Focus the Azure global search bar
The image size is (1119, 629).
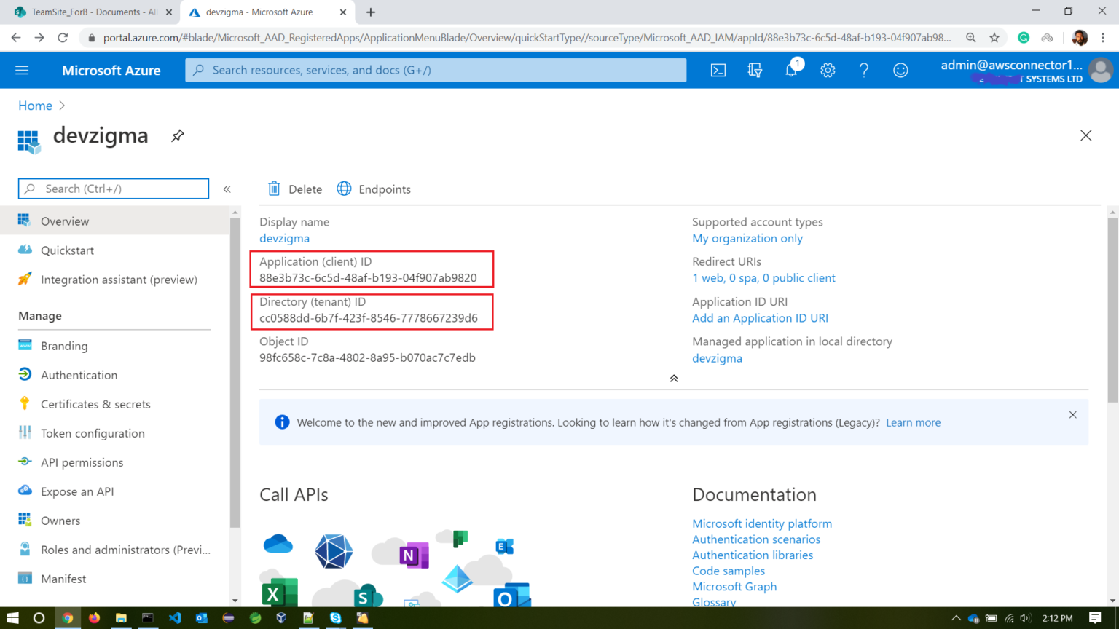436,70
